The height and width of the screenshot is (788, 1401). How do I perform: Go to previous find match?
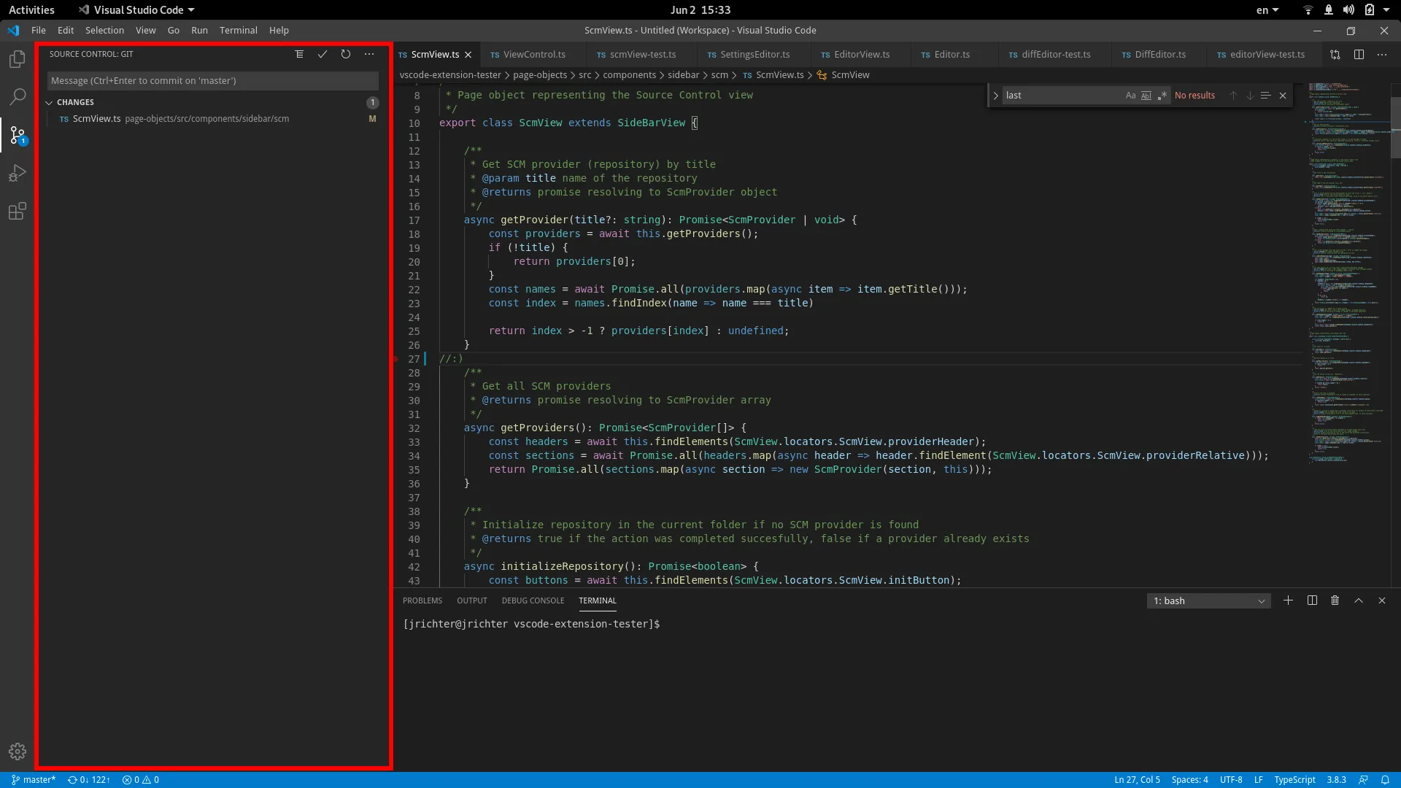(1233, 96)
